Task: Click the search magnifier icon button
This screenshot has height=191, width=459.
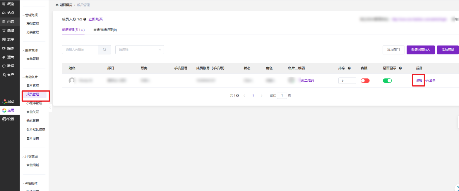Action: pos(105,50)
